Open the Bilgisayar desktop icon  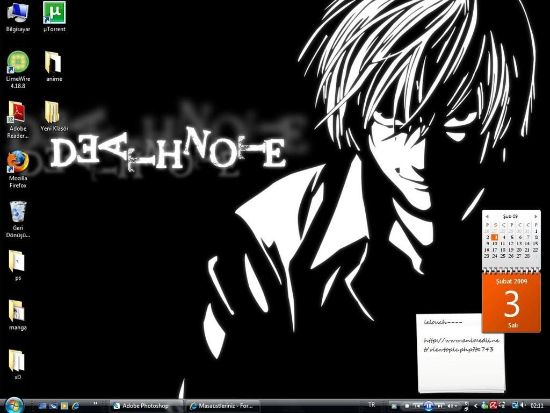pos(18,17)
